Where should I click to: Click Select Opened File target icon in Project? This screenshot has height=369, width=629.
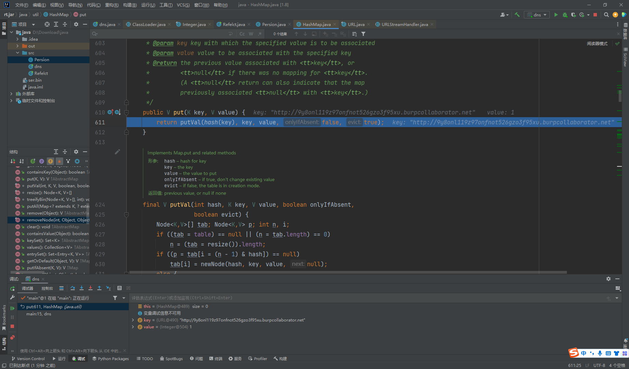(47, 24)
